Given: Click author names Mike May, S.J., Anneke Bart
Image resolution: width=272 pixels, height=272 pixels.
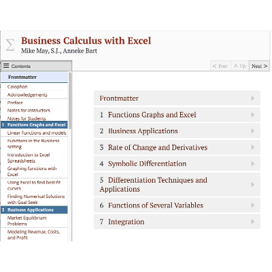Looking at the screenshot, I should click(x=59, y=51).
